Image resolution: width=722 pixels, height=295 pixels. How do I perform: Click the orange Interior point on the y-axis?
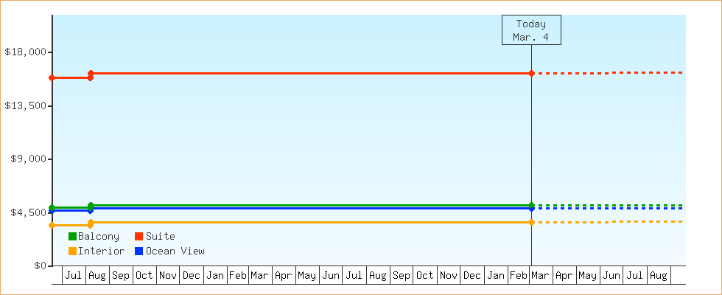(52, 225)
